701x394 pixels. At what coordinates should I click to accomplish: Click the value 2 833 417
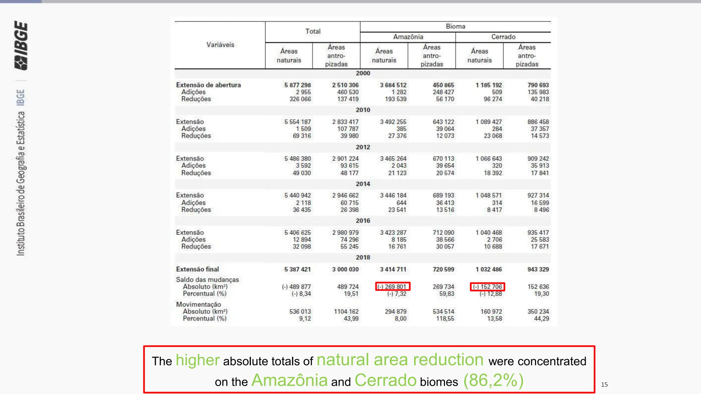345,122
